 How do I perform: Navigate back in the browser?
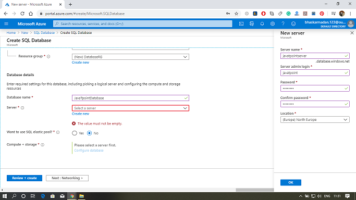coord(6,14)
